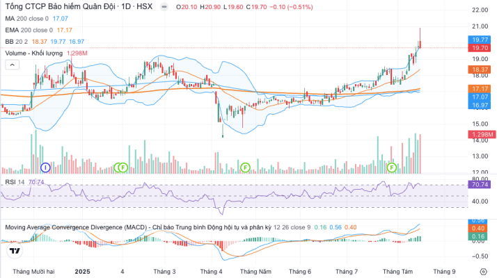This screenshot has height=278, width=497.
Task: Click the 40.00 RSI axis value
Action: (480, 201)
